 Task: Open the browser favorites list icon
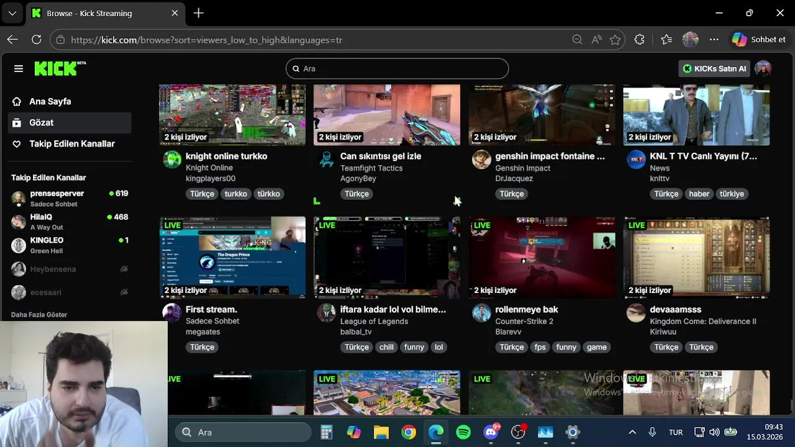666,40
